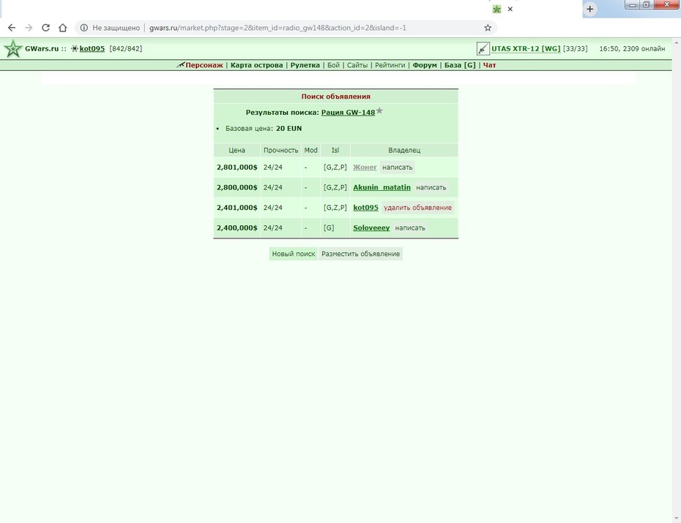
Task: Click the 16:50, 2309 онлайн status
Action: coord(632,48)
